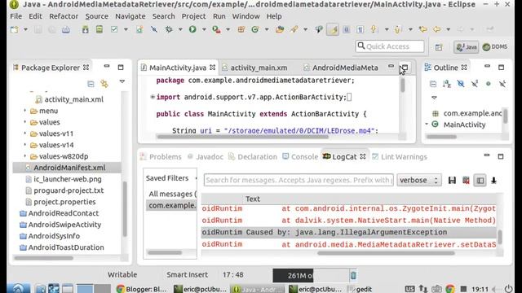The height and width of the screenshot is (293, 522).
Task: Open the Problems tab
Action: [x=161, y=157]
